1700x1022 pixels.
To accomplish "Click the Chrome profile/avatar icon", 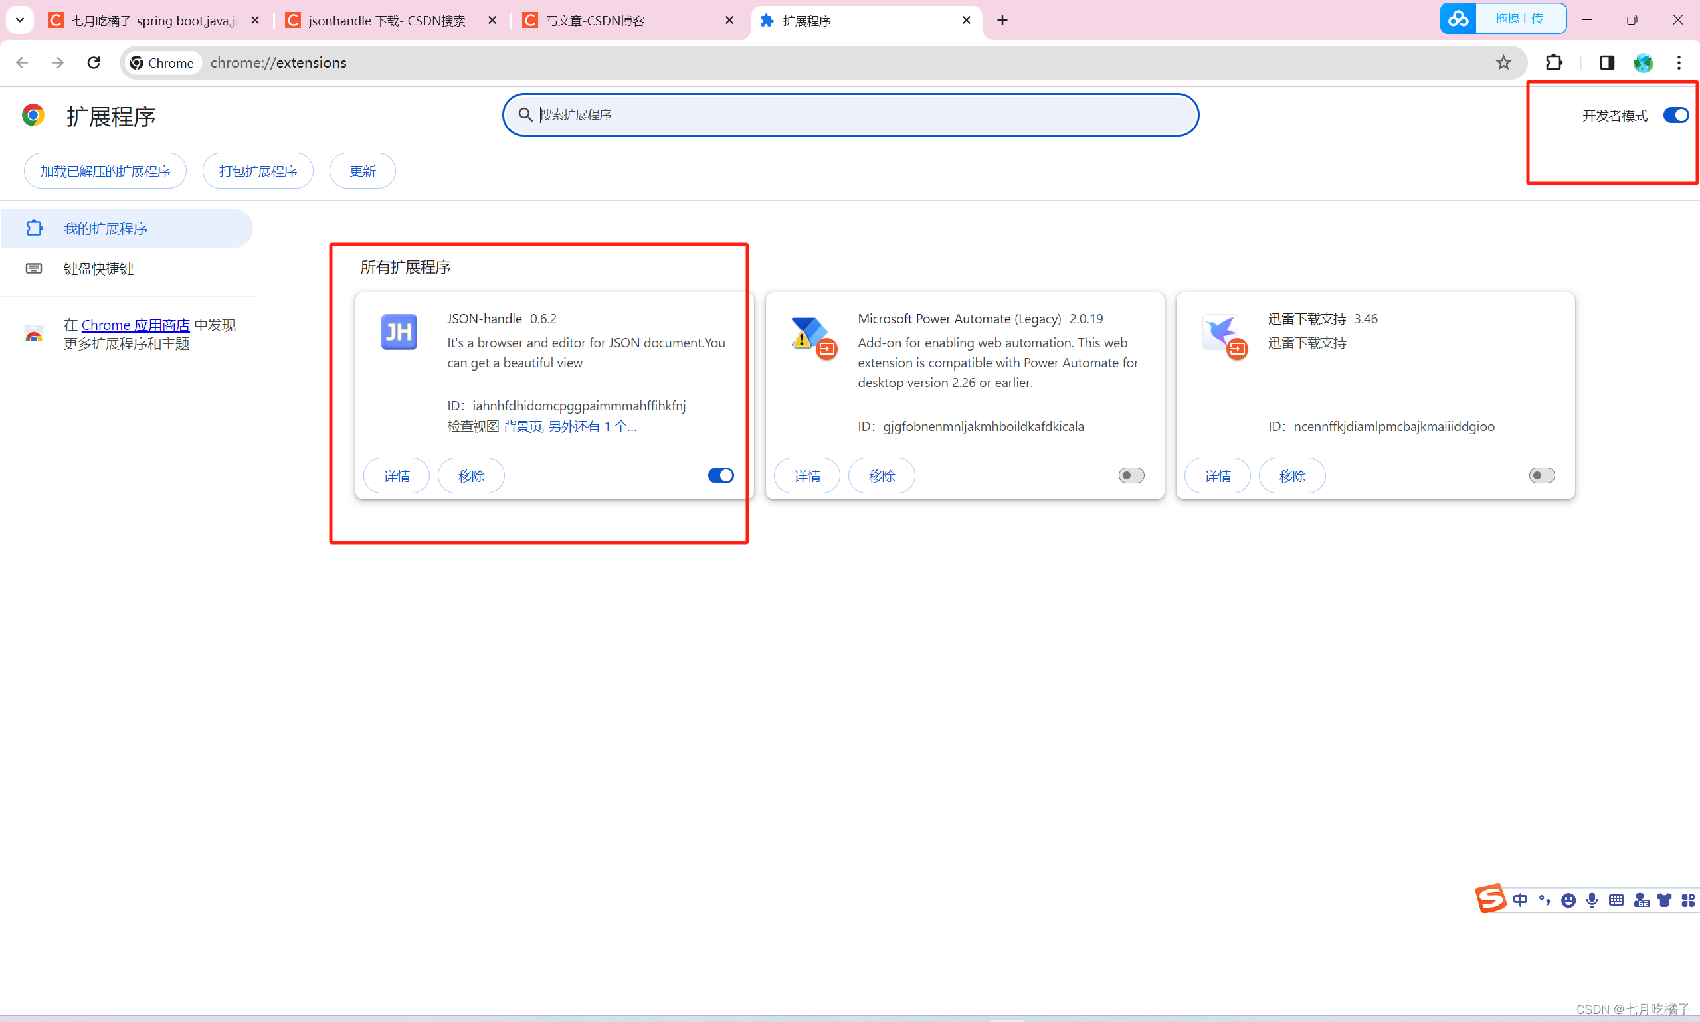I will tap(1643, 63).
